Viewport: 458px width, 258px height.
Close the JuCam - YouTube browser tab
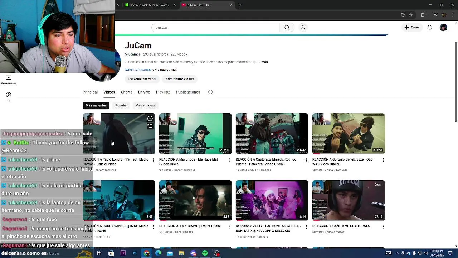231,5
